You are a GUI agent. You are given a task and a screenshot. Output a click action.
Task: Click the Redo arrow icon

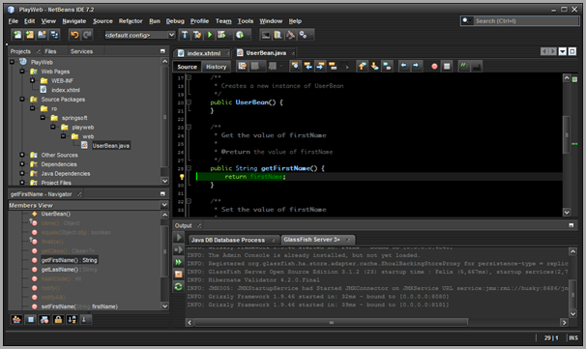[87, 35]
